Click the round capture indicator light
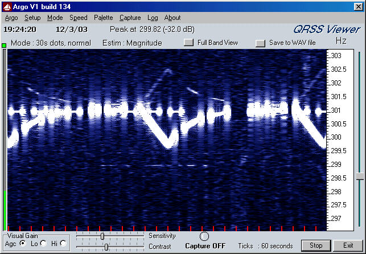The height and width of the screenshot is (254, 366). [x=204, y=236]
